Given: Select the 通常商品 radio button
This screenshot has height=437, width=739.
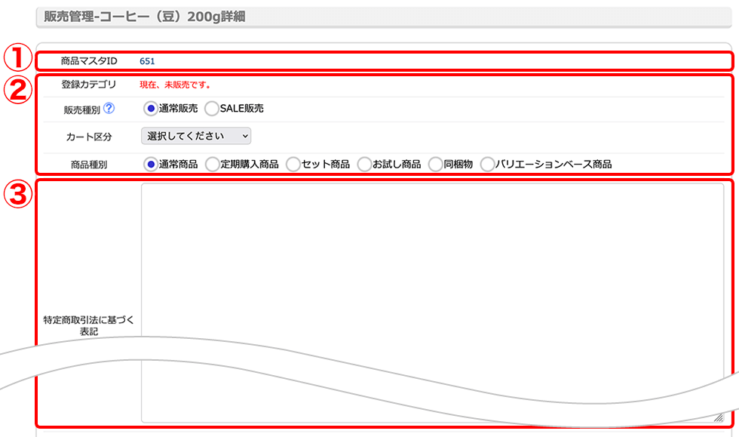Looking at the screenshot, I should pyautogui.click(x=150, y=165).
